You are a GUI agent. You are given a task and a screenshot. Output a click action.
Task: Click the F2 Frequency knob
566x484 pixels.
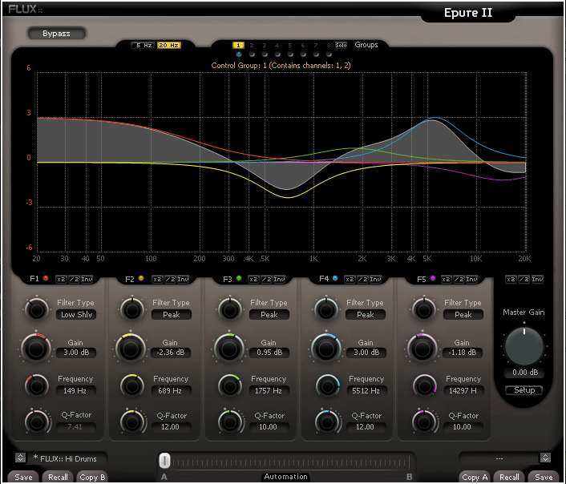pyautogui.click(x=132, y=385)
